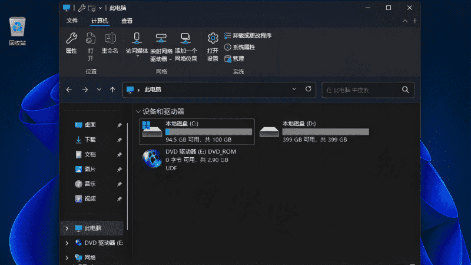
Task: Unpin 音乐 with its pin icon
Action: pos(120,184)
